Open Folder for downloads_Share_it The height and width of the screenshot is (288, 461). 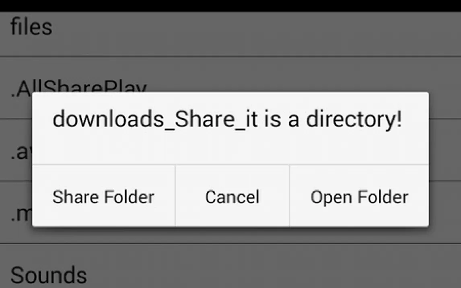(x=359, y=196)
